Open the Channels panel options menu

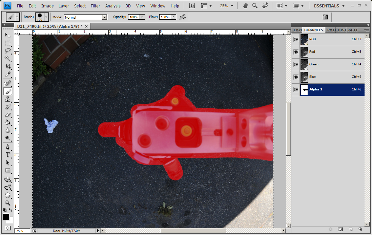coord(367,30)
